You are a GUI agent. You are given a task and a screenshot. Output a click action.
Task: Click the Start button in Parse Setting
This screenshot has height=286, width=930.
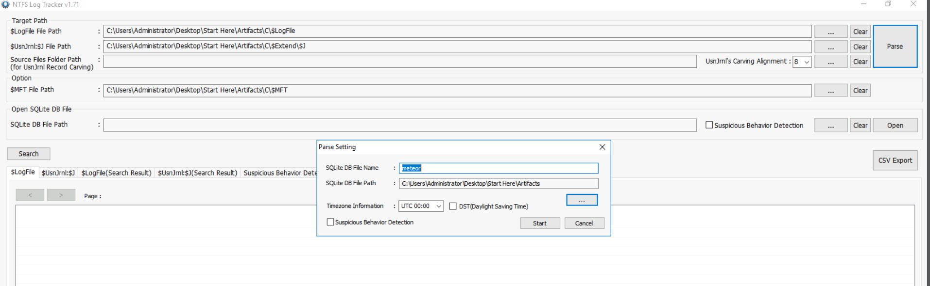(540, 223)
